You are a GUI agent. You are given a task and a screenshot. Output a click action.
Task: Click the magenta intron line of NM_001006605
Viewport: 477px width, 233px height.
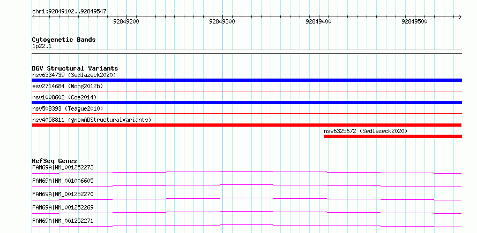pyautogui.click(x=247, y=185)
